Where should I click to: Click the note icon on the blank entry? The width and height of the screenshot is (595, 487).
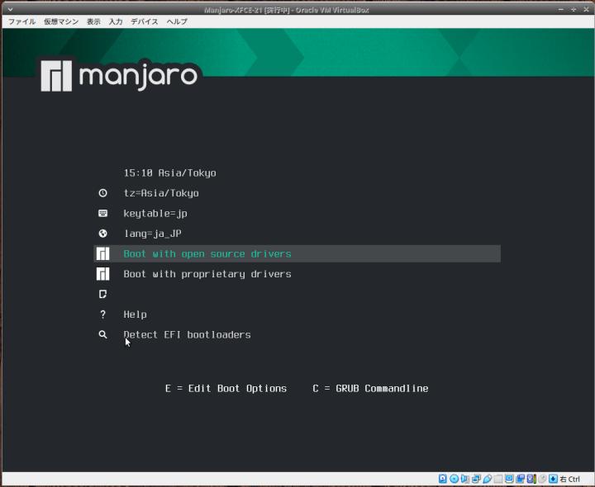[x=102, y=294]
